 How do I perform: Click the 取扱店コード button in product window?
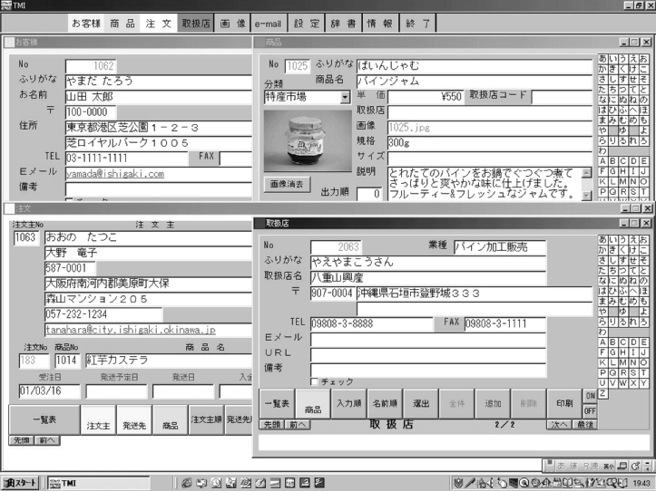(x=497, y=95)
